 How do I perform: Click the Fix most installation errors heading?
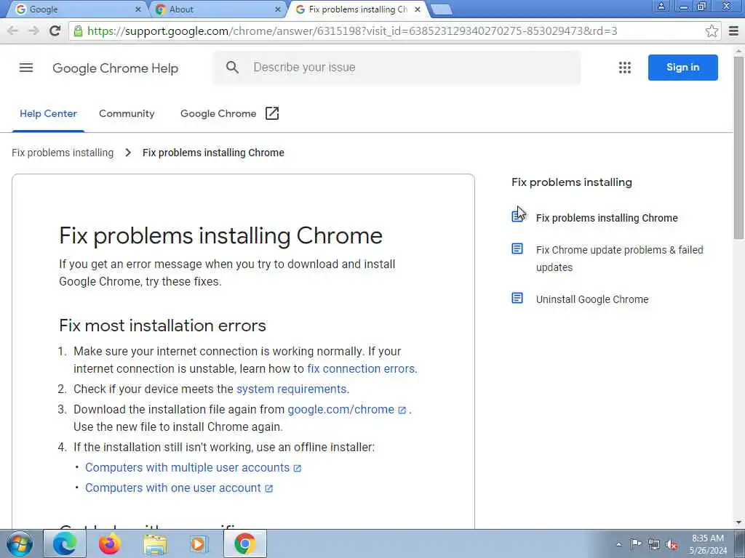tap(162, 325)
